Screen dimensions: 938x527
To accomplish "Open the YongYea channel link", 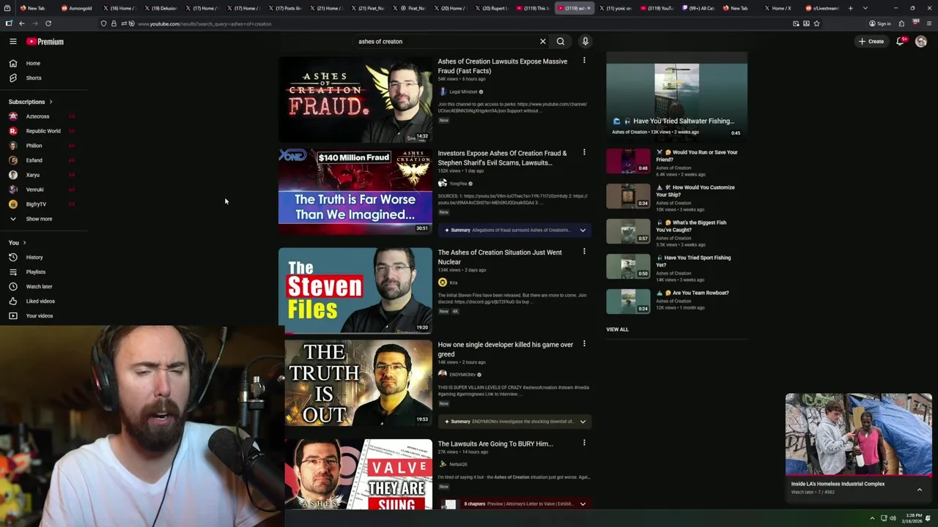I will point(458,184).
